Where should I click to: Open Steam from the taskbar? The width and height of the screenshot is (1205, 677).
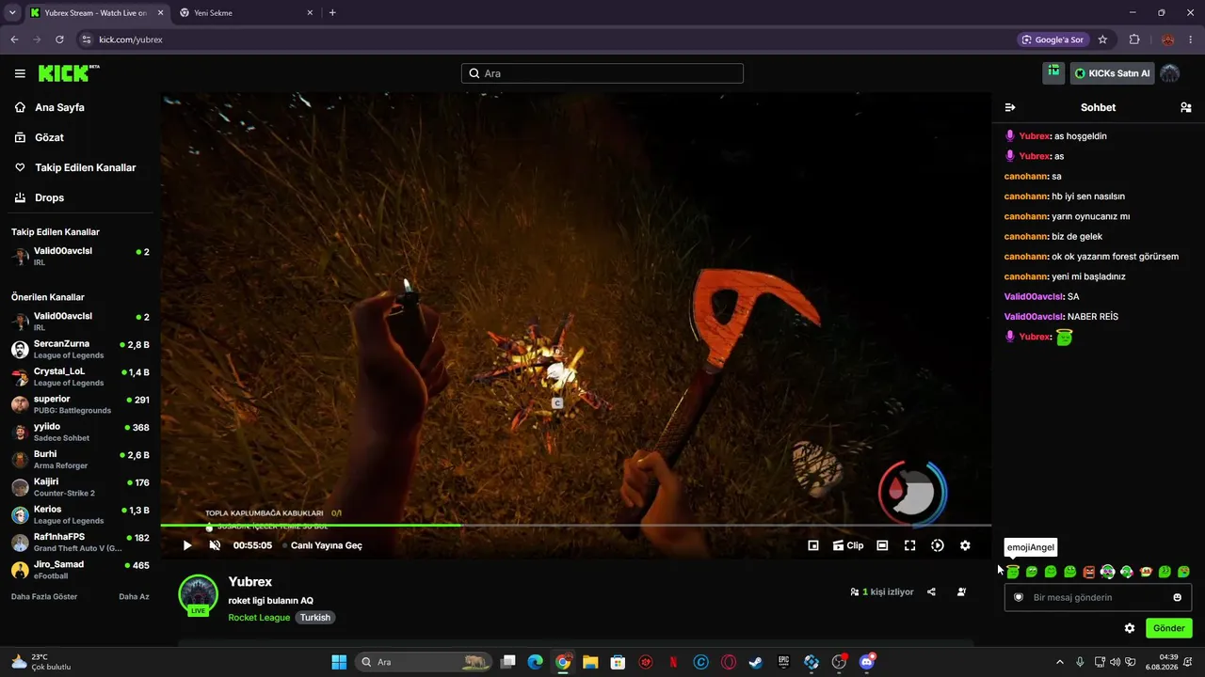pos(756,662)
